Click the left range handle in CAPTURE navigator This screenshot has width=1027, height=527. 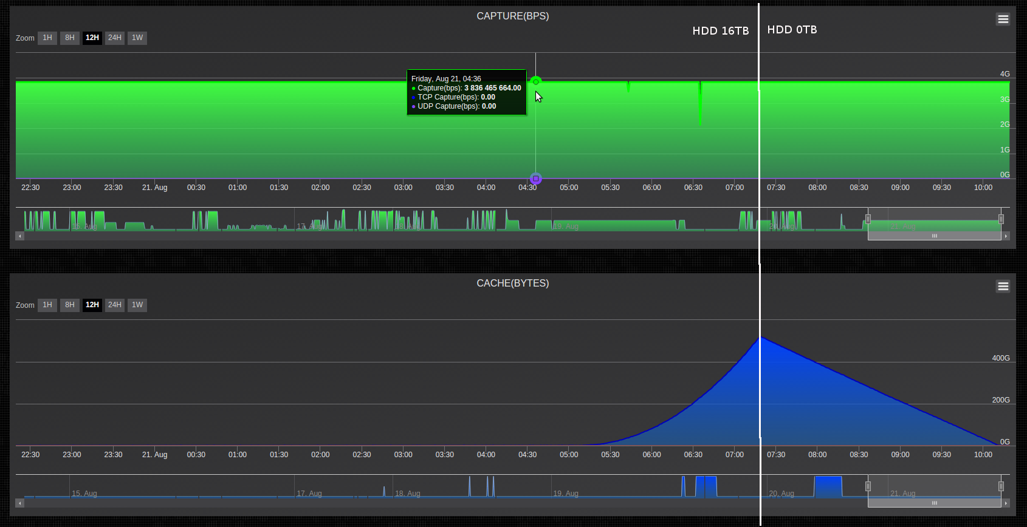(x=868, y=219)
